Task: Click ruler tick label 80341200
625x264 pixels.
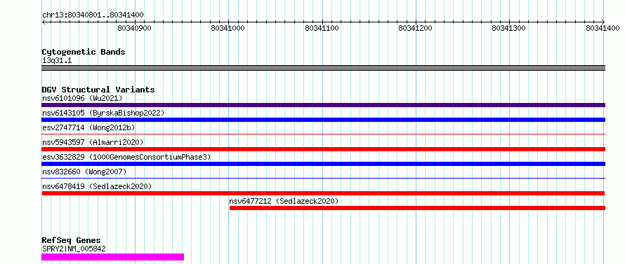Action: [x=415, y=28]
